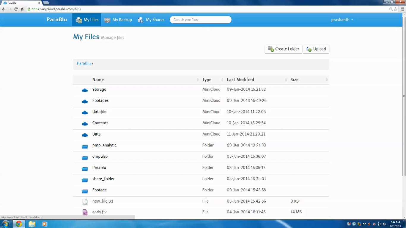Click the new_file.txt text file icon
406x228 pixels.
click(85, 202)
